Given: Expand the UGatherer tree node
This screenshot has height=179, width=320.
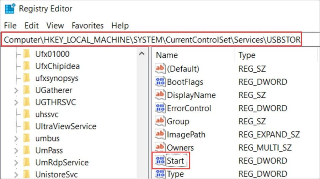Looking at the screenshot, I should [x=16, y=90].
